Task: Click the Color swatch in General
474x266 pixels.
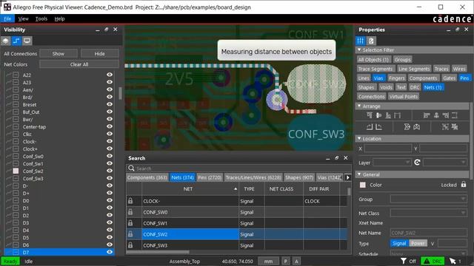Action: 363,185
